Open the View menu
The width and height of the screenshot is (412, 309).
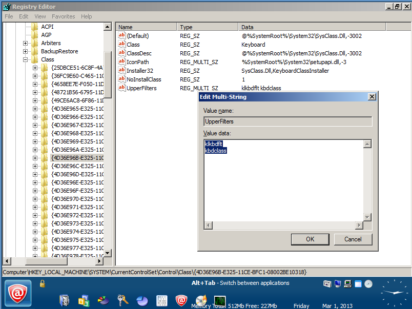point(40,16)
